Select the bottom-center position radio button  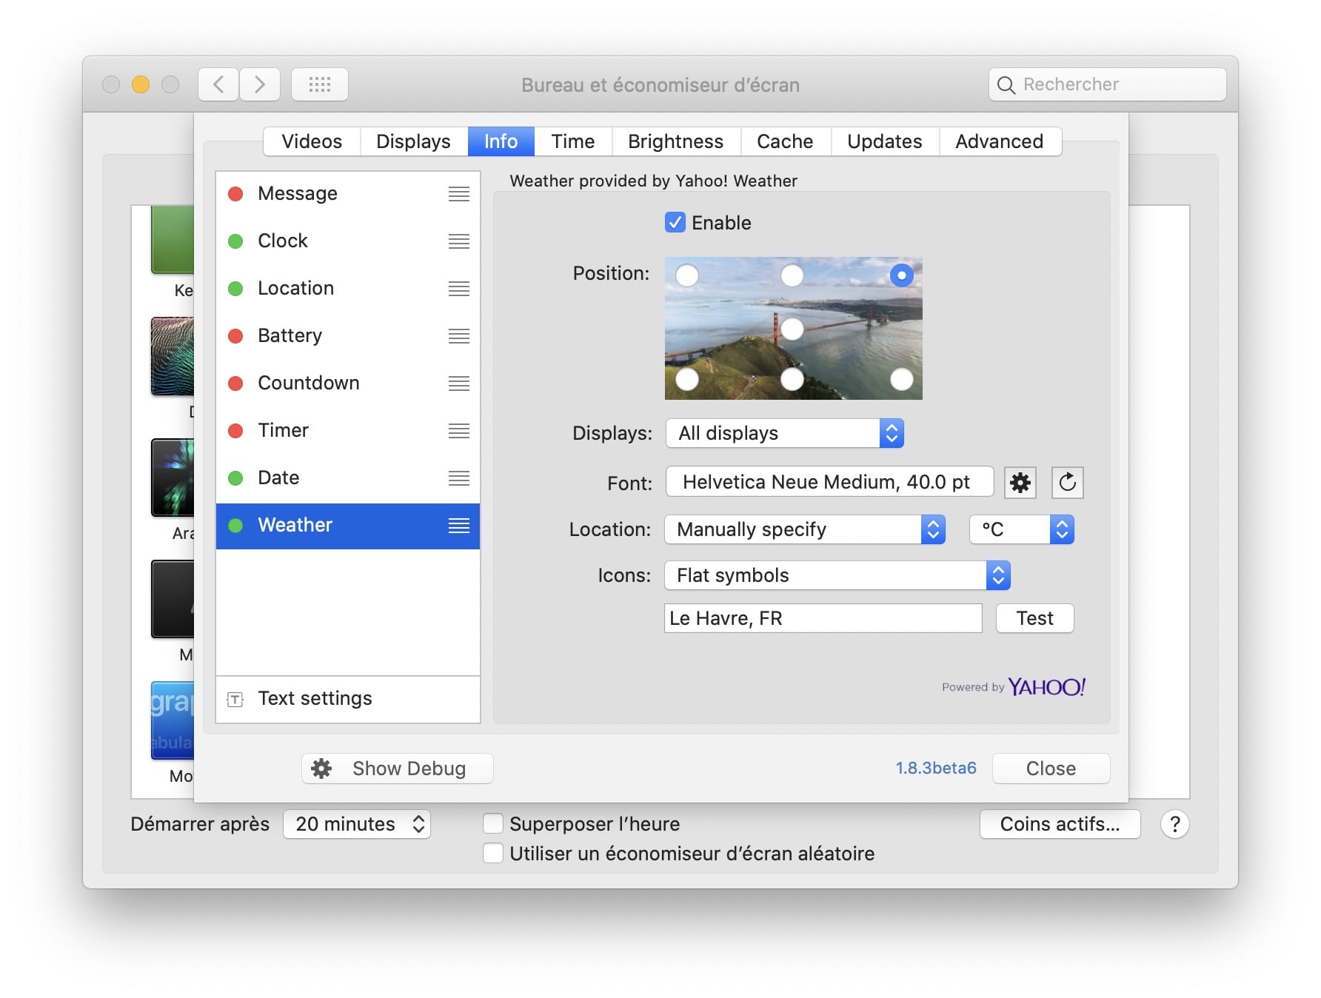(792, 379)
